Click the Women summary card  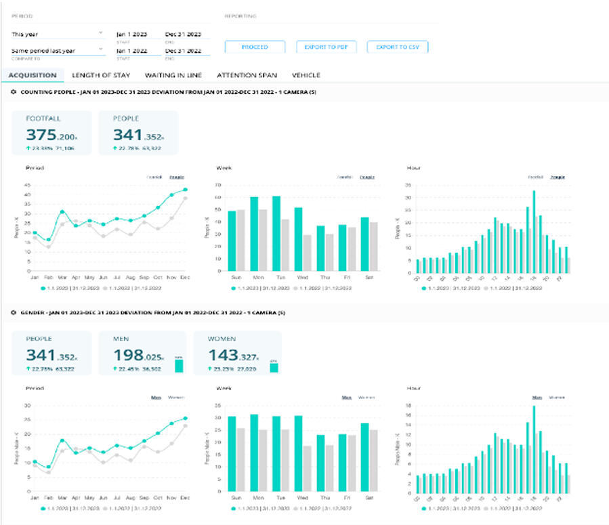[x=237, y=353]
